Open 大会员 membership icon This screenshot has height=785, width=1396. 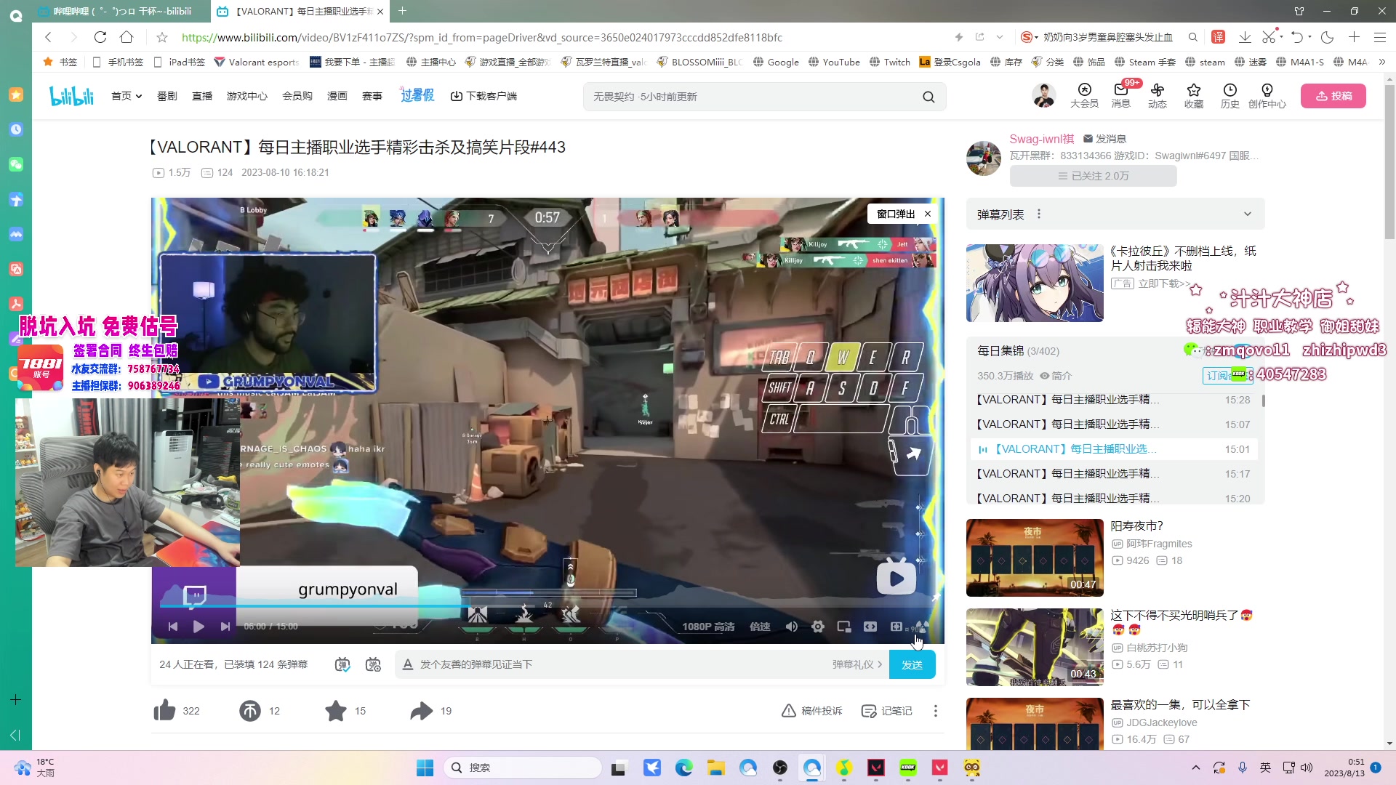1084,95
